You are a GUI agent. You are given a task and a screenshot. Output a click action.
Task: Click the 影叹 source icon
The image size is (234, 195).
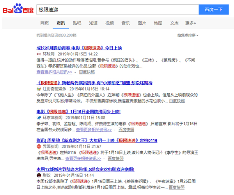tap(39, 175)
